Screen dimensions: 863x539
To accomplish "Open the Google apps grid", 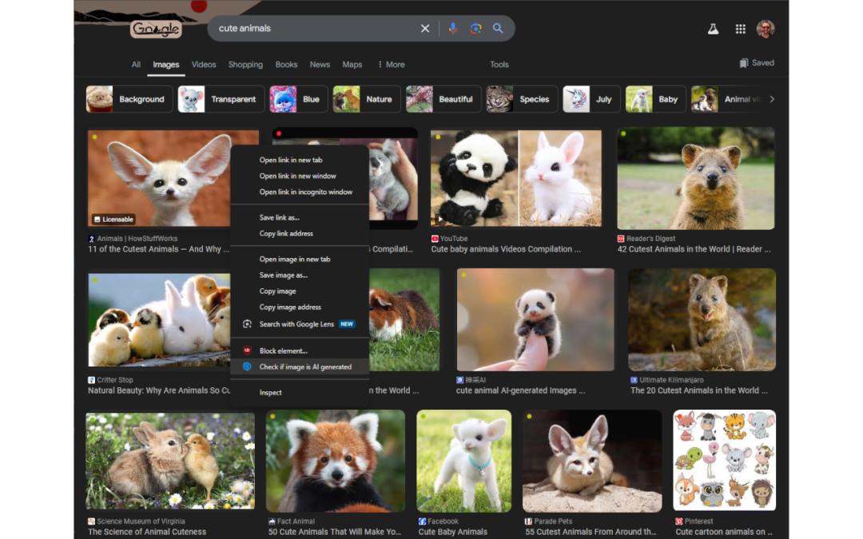I will (740, 30).
